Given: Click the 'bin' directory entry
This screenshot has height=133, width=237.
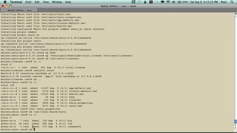Looking at the screenshot, I should [x=70, y=121].
